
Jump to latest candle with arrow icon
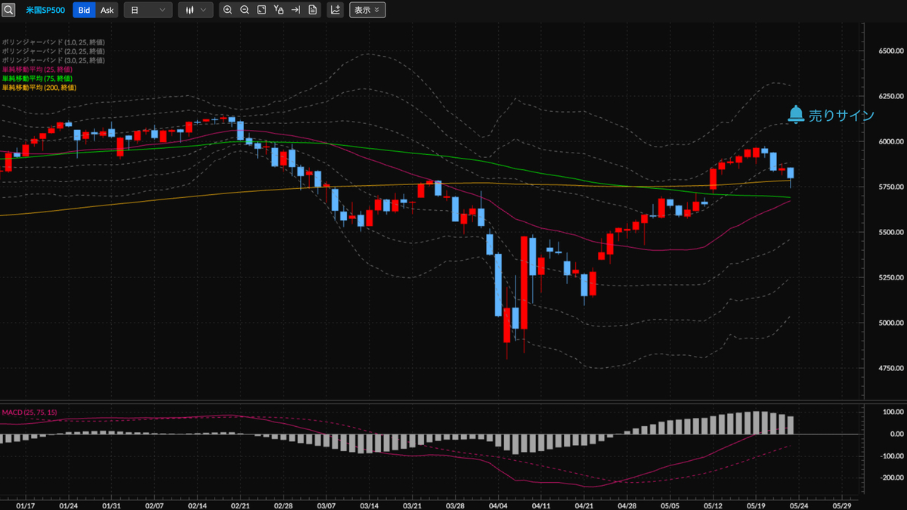(x=296, y=10)
